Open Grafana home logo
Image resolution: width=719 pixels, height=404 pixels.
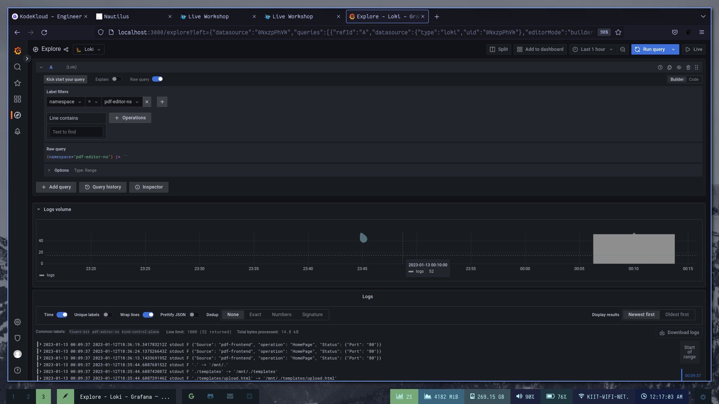(x=18, y=50)
